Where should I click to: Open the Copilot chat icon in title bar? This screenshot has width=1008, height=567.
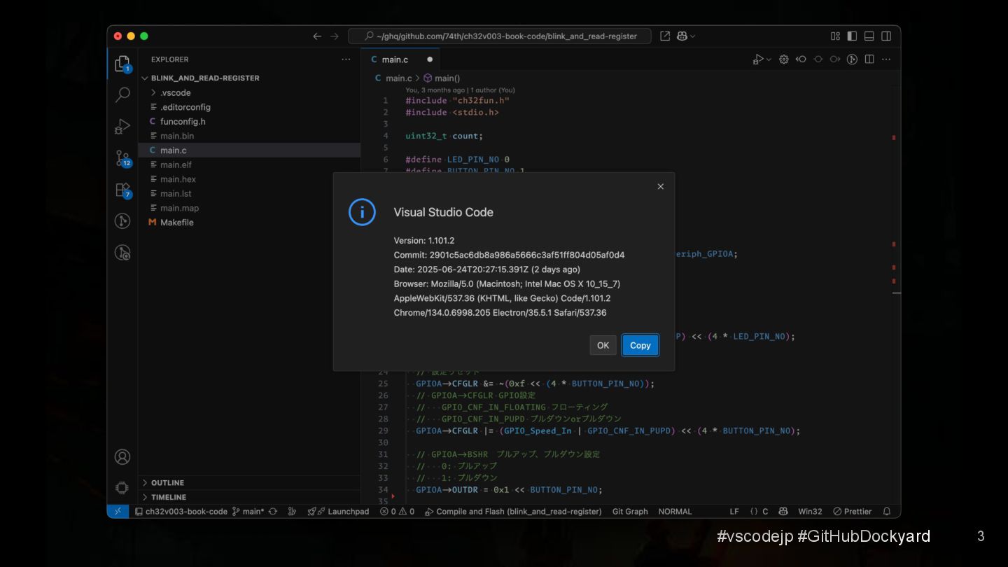coord(682,36)
